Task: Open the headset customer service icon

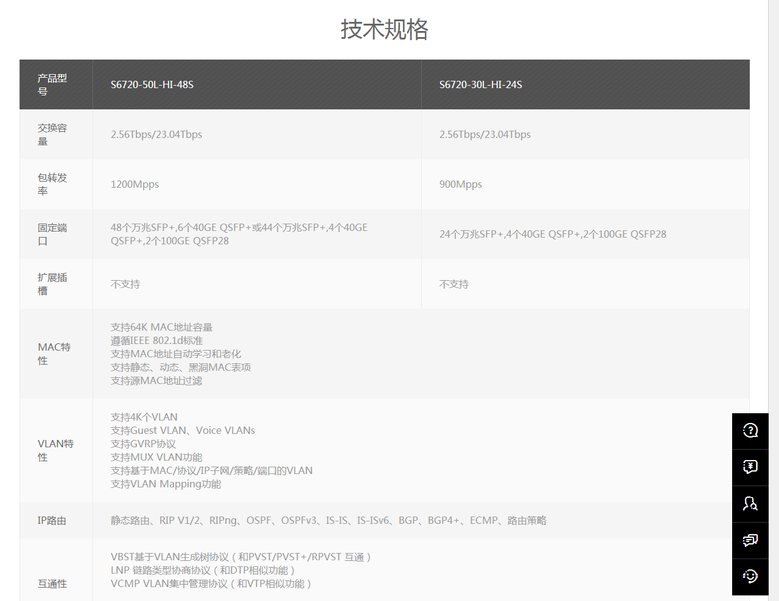Action: click(750, 577)
